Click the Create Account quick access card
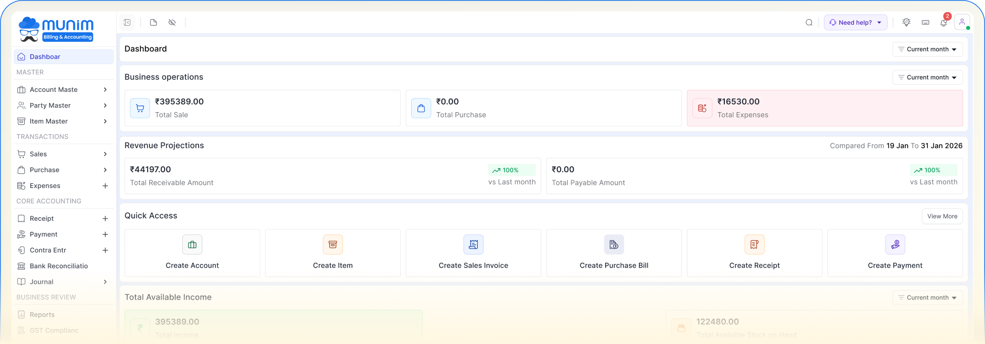The width and height of the screenshot is (985, 344). coord(192,254)
